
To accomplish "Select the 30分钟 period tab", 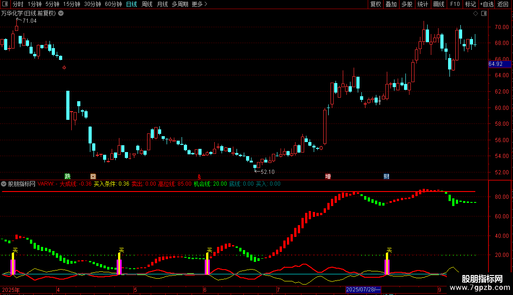I will (92, 4).
